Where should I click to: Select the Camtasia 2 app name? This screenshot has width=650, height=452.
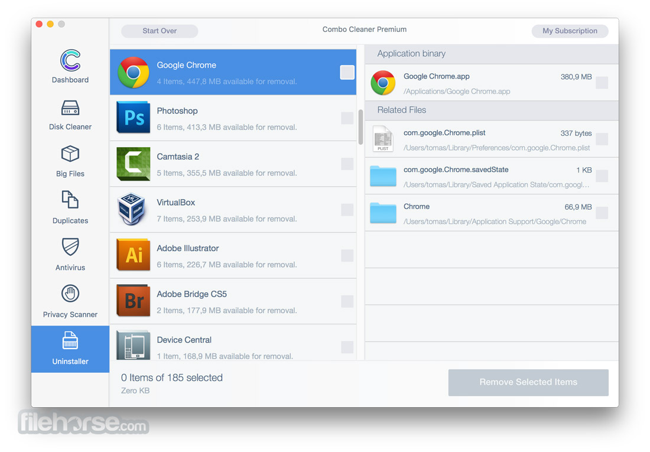coord(178,157)
